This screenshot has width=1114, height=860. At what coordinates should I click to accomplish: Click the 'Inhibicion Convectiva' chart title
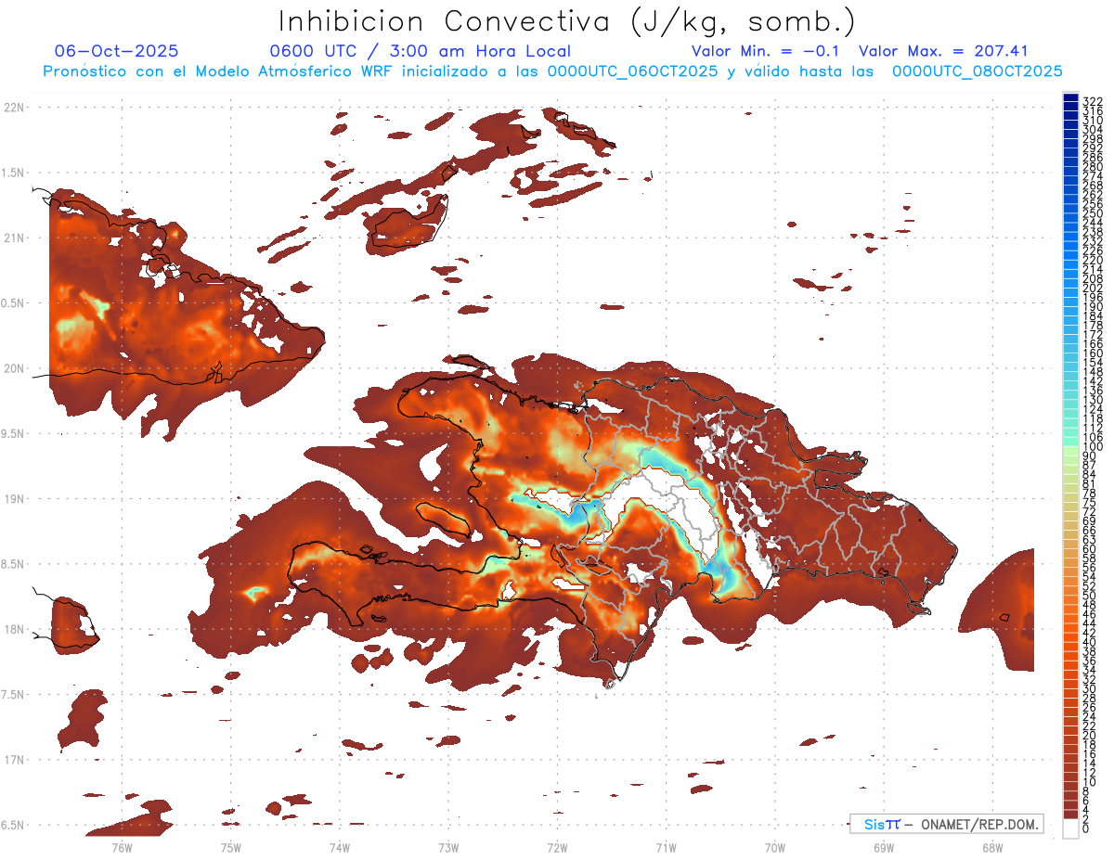coord(567,21)
